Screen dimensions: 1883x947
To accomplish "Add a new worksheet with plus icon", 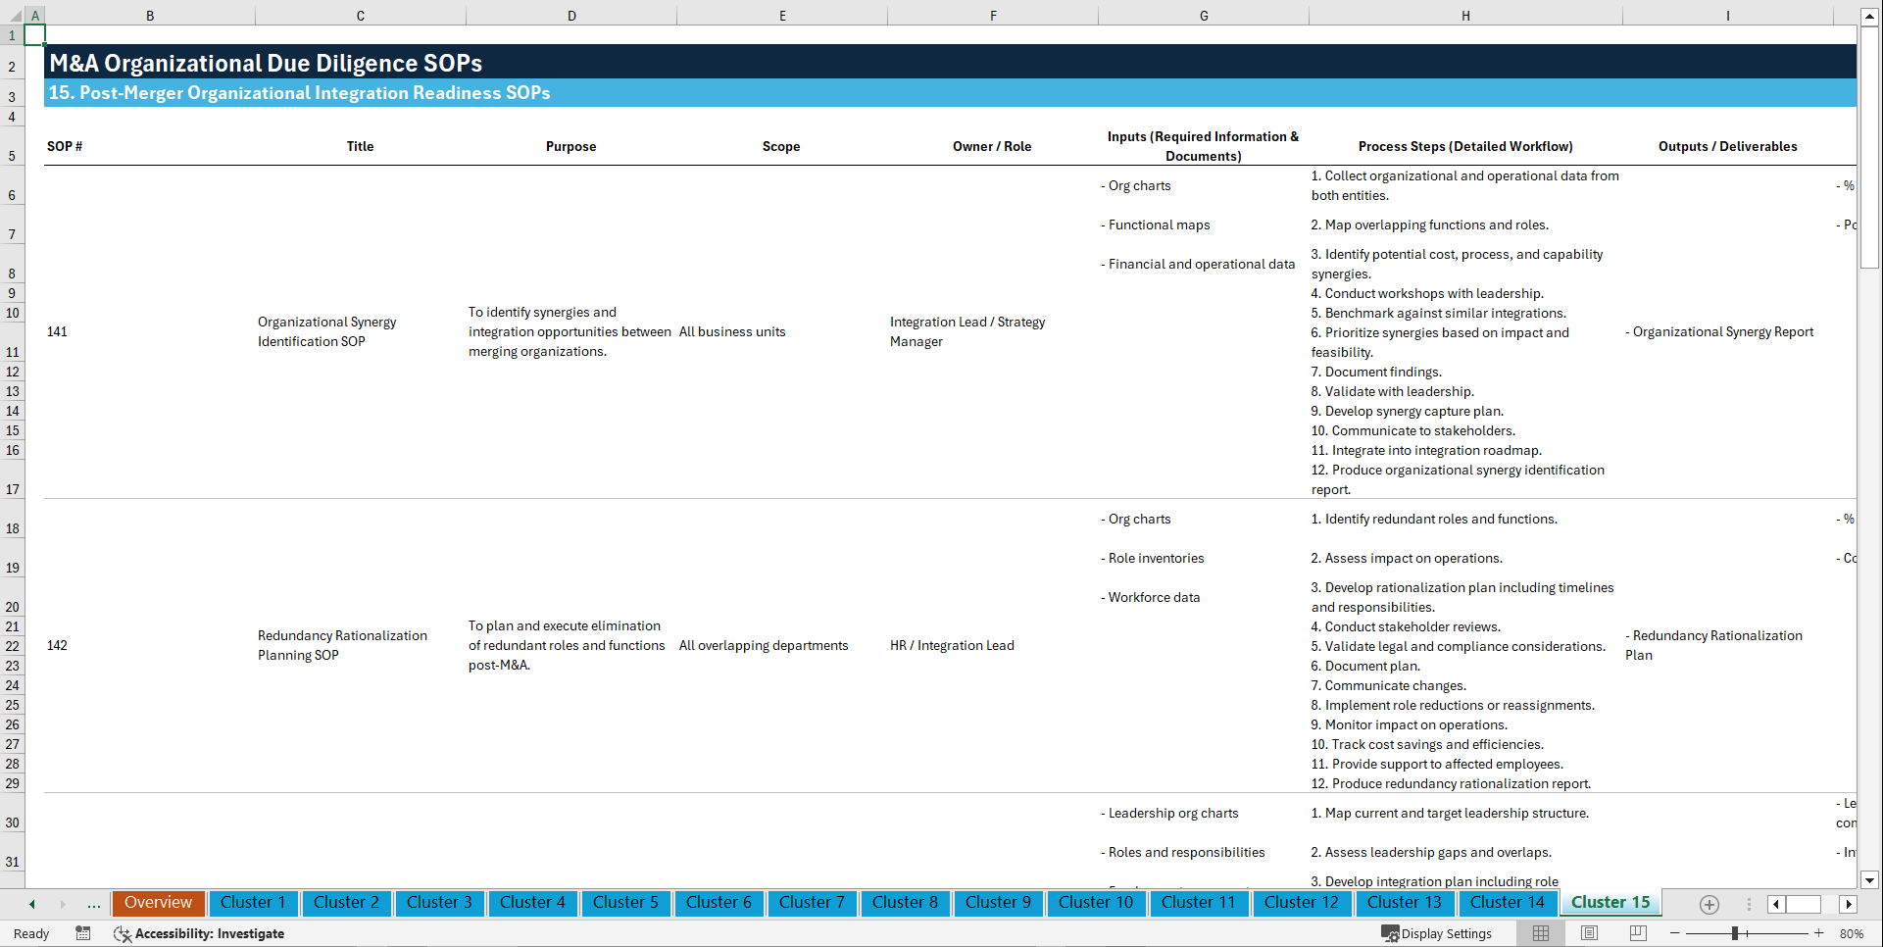I will pyautogui.click(x=1710, y=904).
